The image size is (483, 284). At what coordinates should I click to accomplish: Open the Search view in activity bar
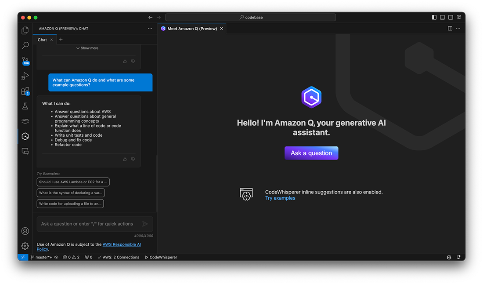pos(25,46)
